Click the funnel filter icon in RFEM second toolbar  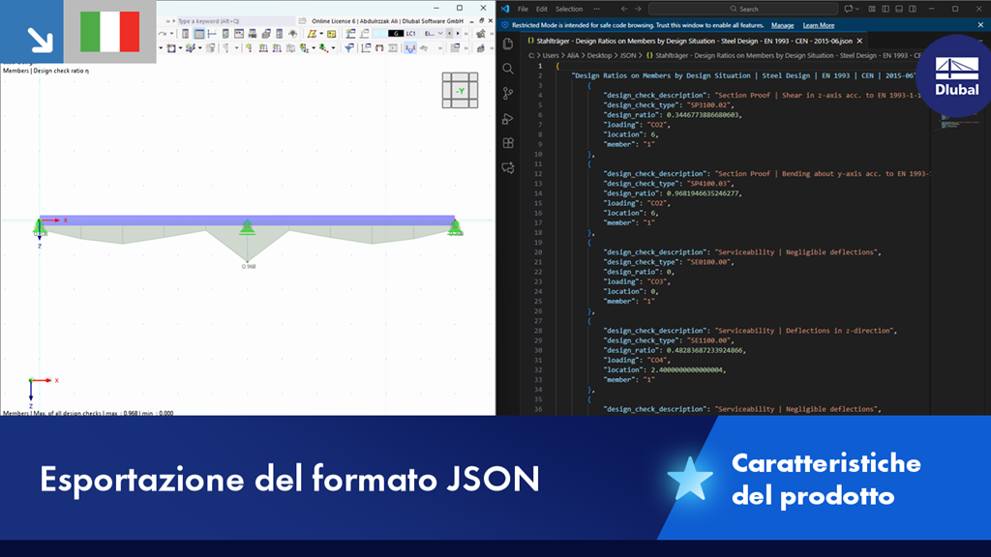[x=348, y=48]
